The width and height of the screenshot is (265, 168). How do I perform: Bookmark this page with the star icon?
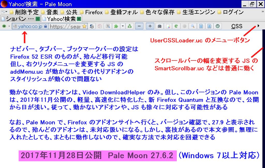[84, 26]
